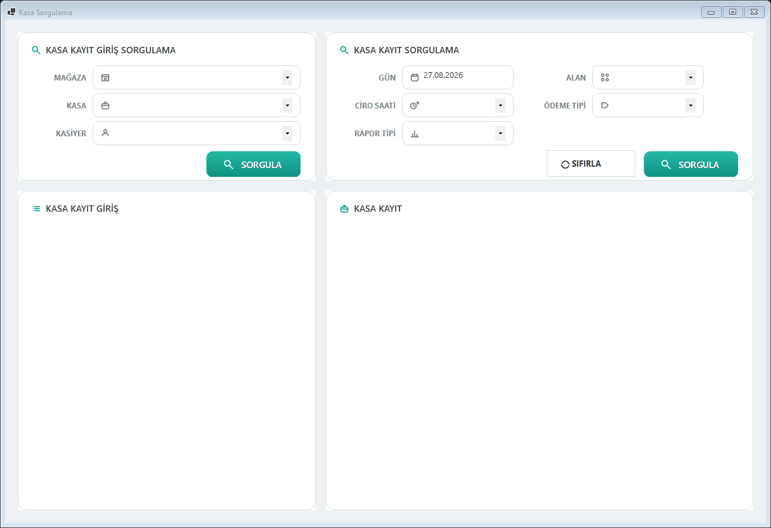This screenshot has height=528, width=771.
Task: Open the MAĞAZA dropdown arrow
Action: [x=287, y=77]
